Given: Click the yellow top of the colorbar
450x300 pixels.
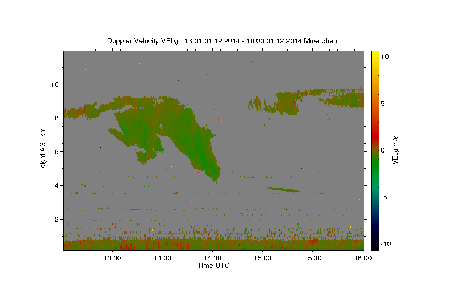Looking at the screenshot, I should click(375, 54).
